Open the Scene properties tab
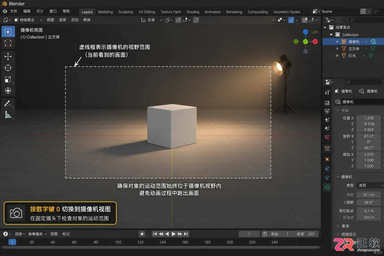This screenshot has width=384, height=256. pos(327,128)
